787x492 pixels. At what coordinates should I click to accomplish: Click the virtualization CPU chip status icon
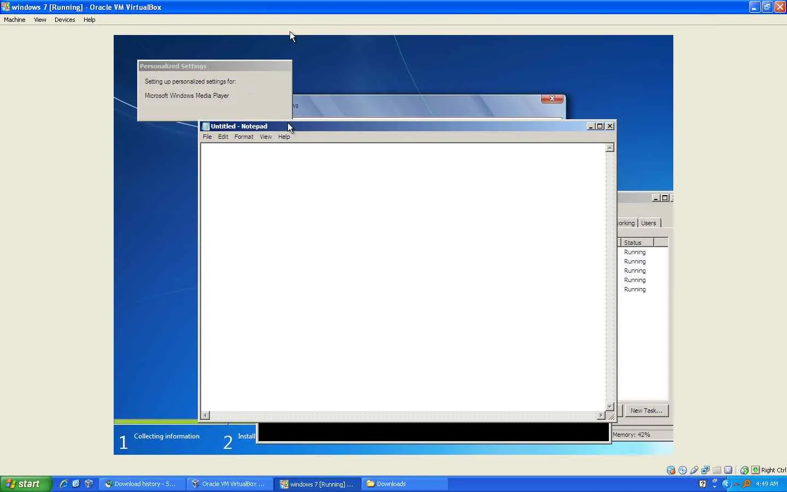pos(729,470)
